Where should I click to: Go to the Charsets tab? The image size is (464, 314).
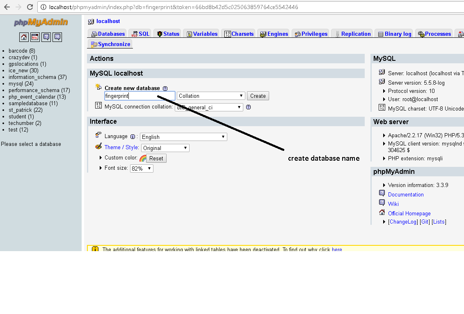pyautogui.click(x=239, y=34)
